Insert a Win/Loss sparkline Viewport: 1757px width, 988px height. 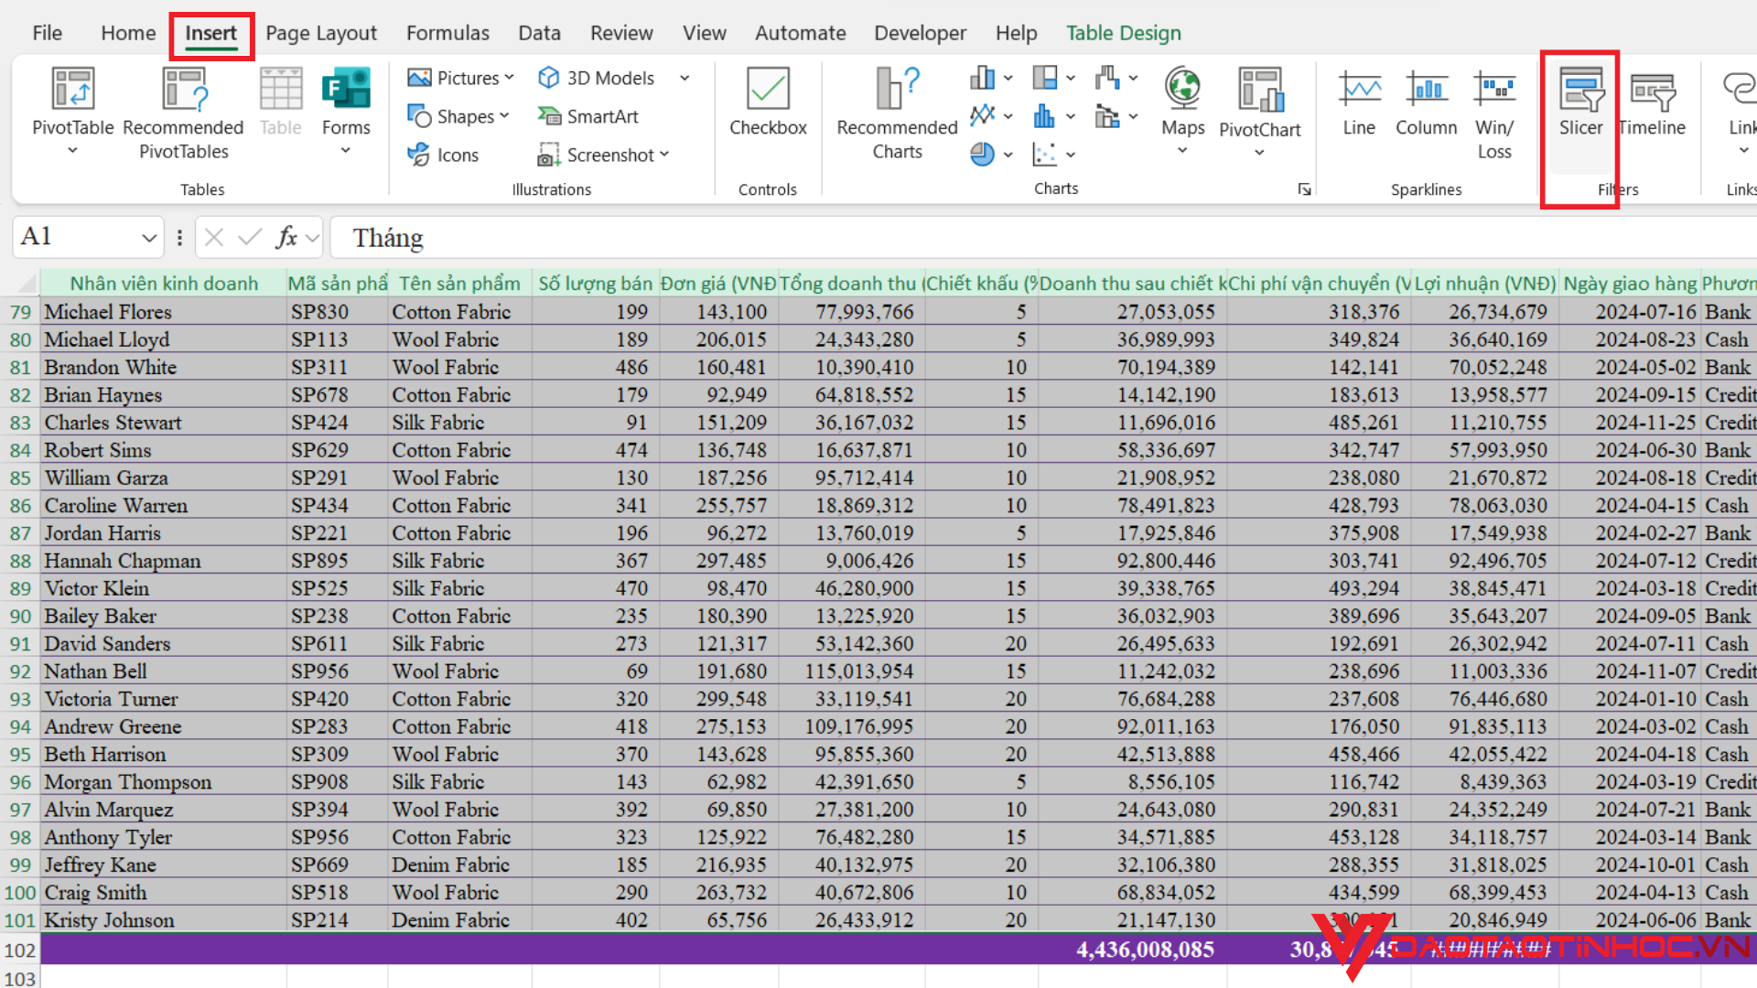point(1493,112)
